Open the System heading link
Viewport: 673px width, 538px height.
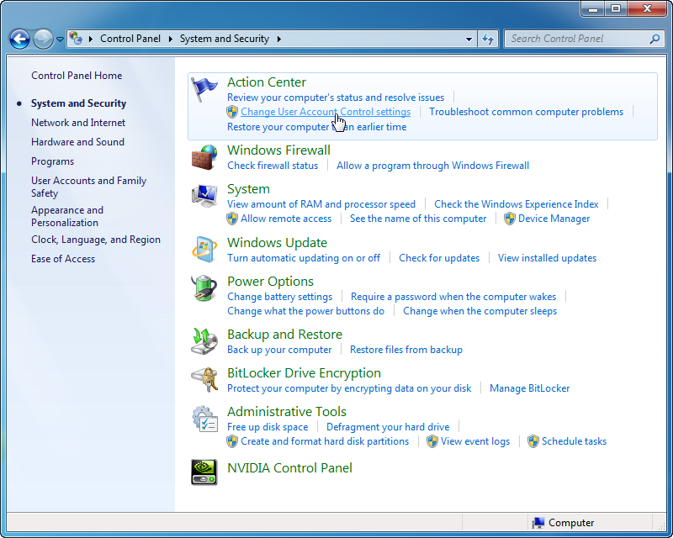(248, 189)
